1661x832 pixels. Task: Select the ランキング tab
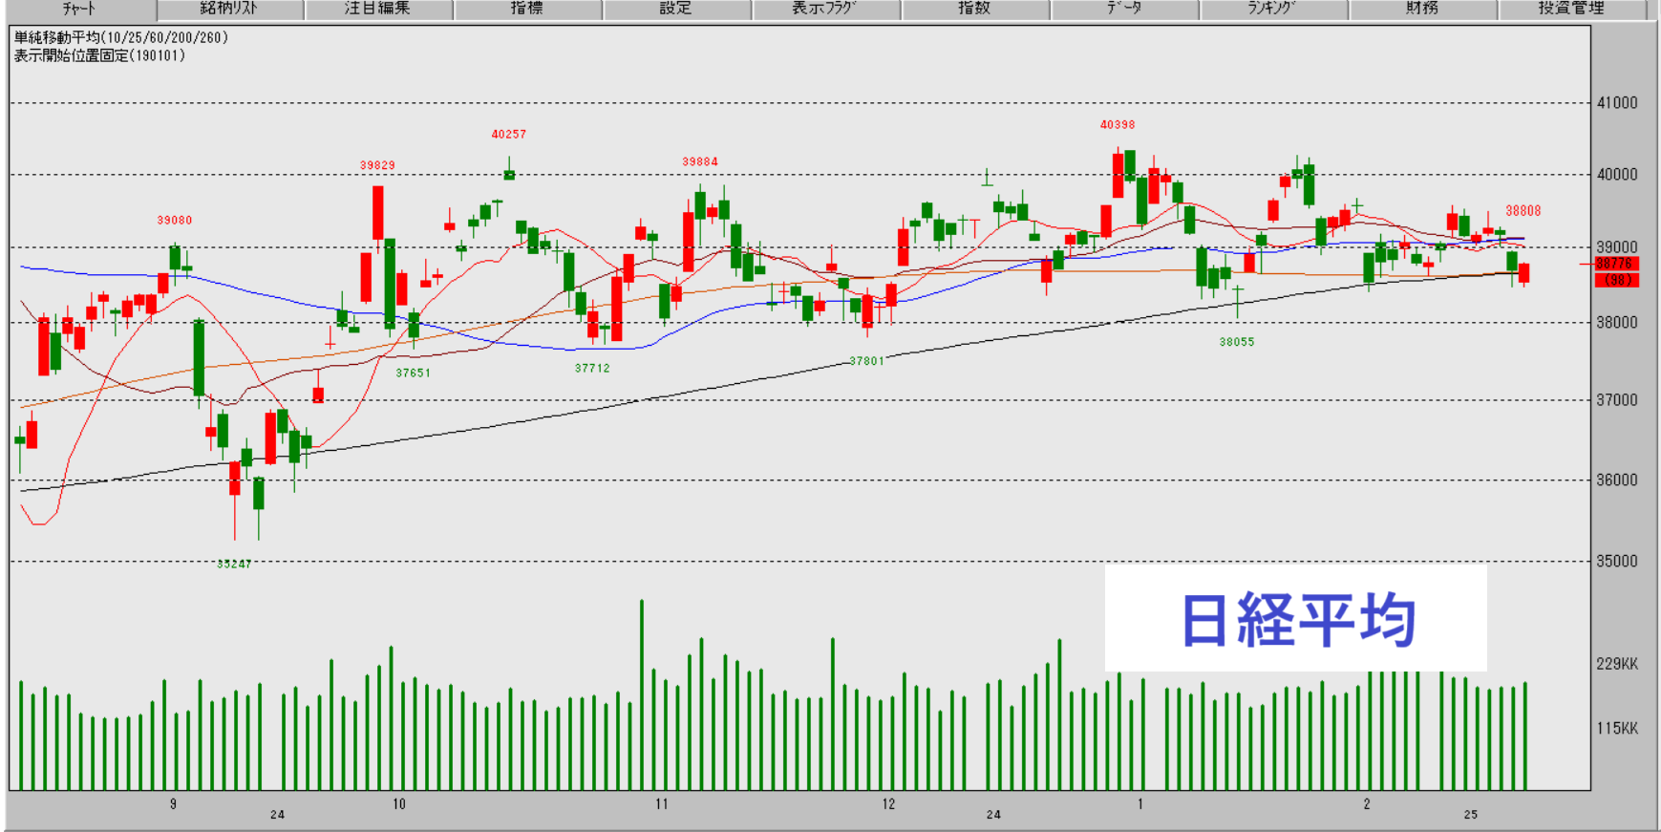pos(1273,10)
